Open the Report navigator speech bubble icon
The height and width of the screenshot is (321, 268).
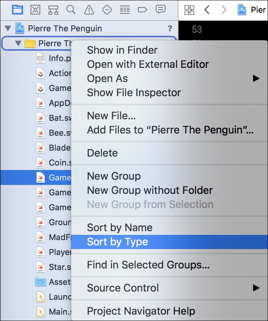point(160,10)
